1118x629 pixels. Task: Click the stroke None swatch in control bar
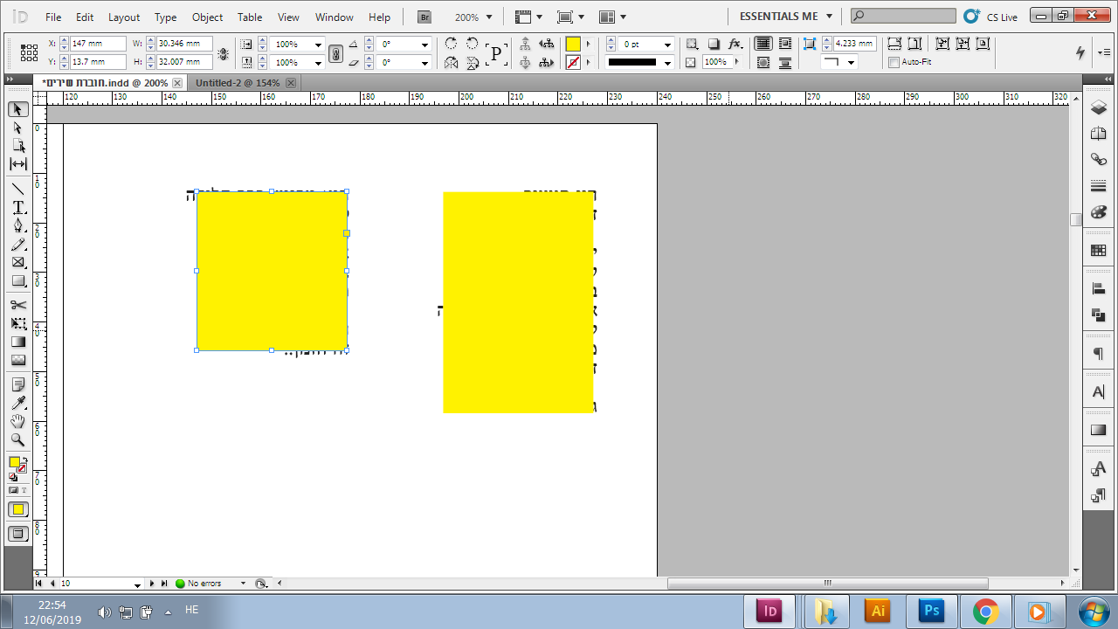573,63
